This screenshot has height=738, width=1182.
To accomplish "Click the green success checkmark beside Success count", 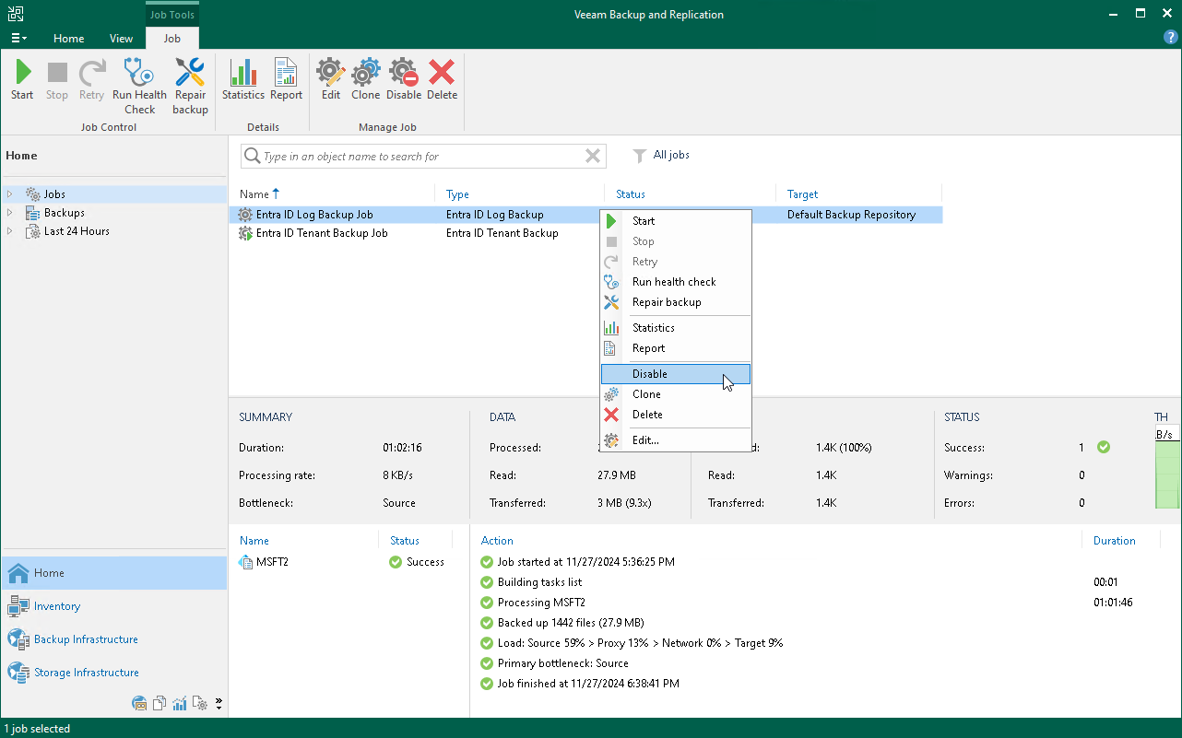I will pos(1104,448).
